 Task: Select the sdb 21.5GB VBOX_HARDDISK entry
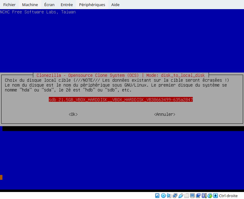coord(121,99)
